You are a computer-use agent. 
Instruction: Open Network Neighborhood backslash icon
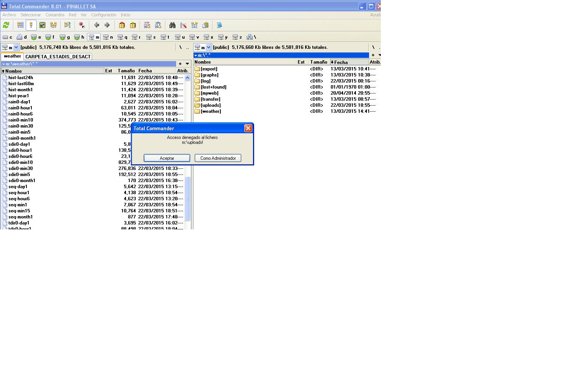[x=251, y=37]
